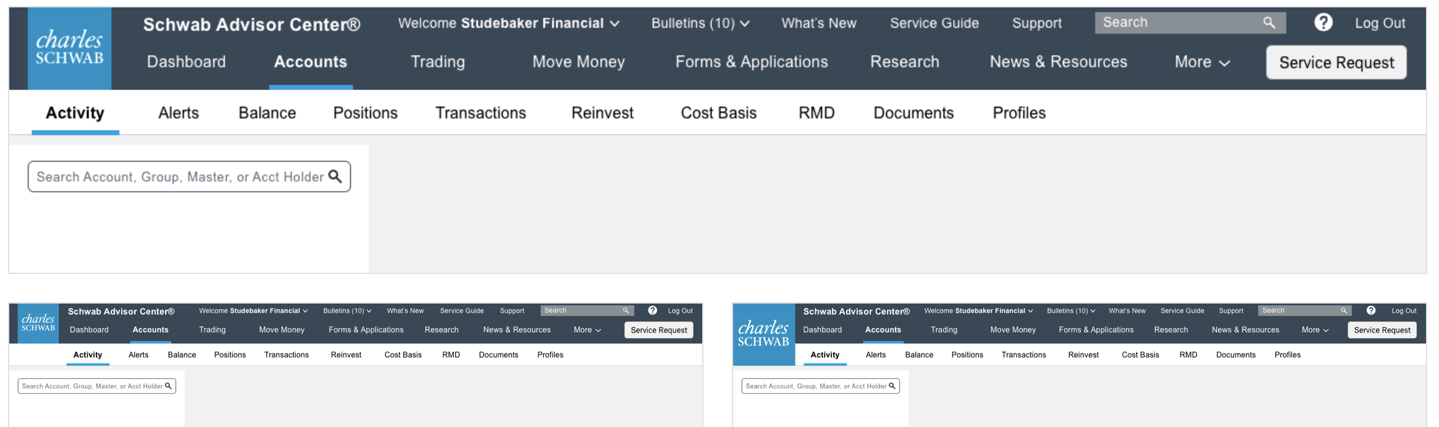
Task: Open help via question-mark icon in bottom-right mockup
Action: (x=1370, y=310)
